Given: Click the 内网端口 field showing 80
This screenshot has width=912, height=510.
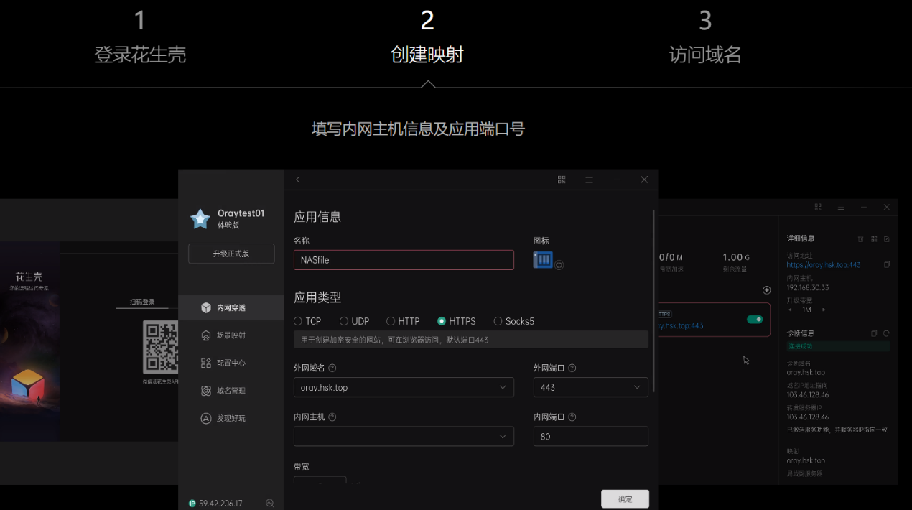Looking at the screenshot, I should [x=591, y=436].
